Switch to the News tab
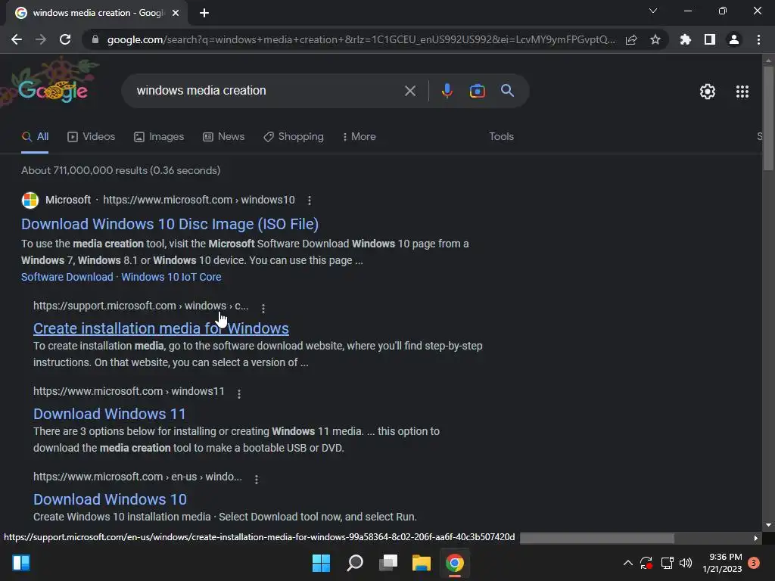 pyautogui.click(x=224, y=137)
